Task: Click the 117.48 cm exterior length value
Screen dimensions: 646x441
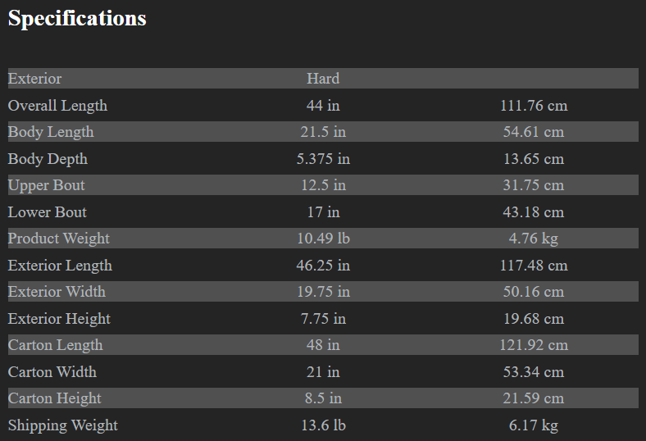Action: 534,266
